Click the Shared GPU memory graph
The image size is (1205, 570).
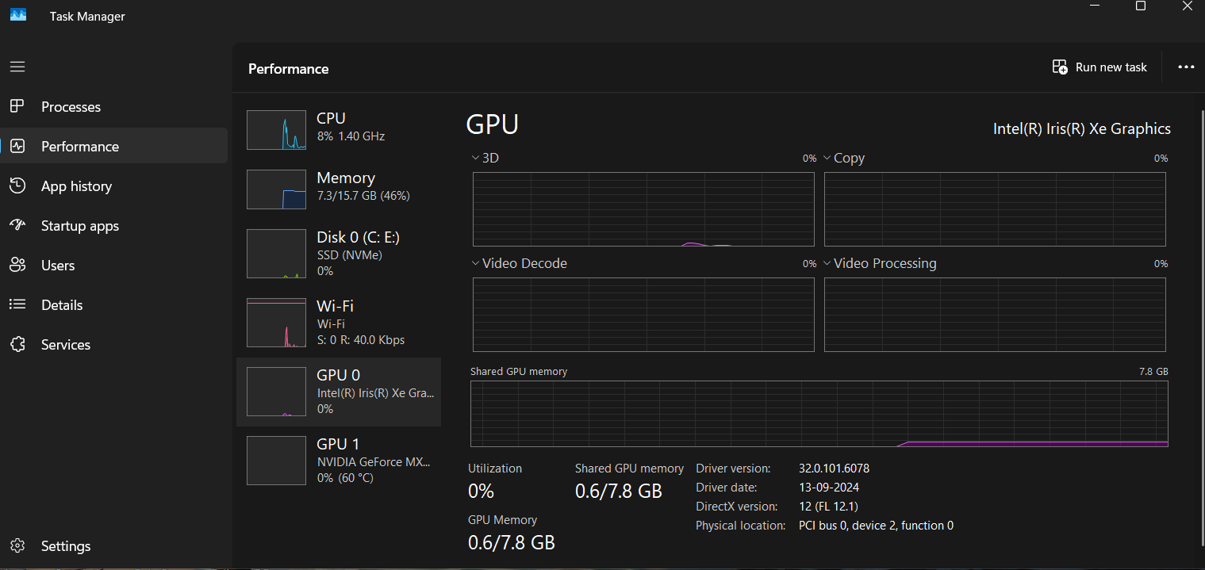tap(819, 414)
